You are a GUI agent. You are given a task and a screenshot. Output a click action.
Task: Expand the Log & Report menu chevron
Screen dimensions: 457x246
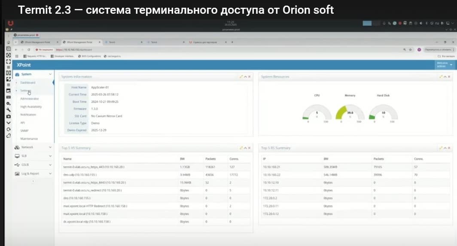click(x=50, y=173)
